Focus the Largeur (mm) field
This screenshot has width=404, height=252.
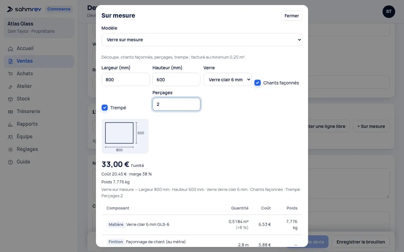[x=126, y=80]
